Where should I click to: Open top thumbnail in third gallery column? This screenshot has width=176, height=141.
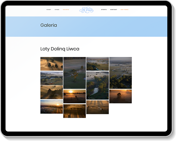pyautogui.click(x=97, y=64)
